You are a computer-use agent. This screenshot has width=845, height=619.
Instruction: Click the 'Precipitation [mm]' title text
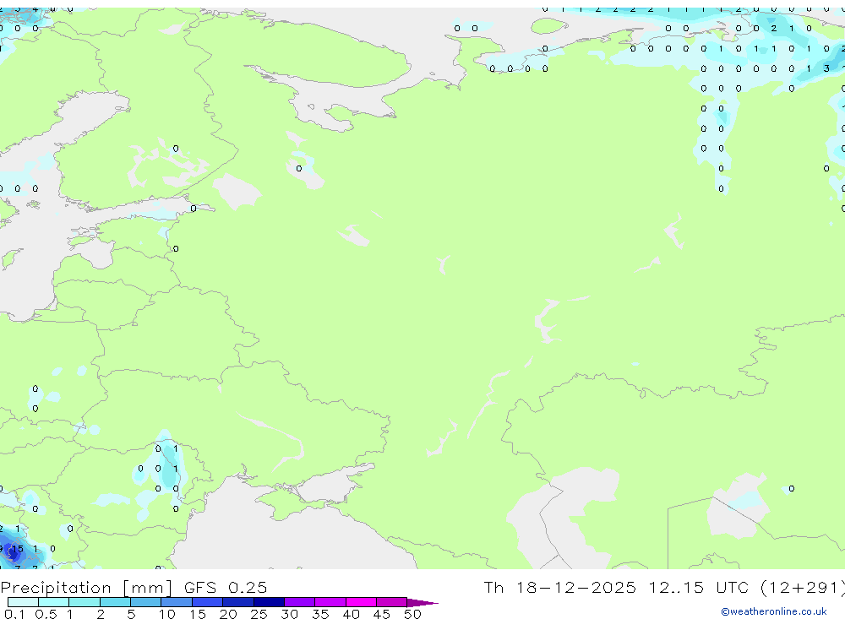(86, 588)
